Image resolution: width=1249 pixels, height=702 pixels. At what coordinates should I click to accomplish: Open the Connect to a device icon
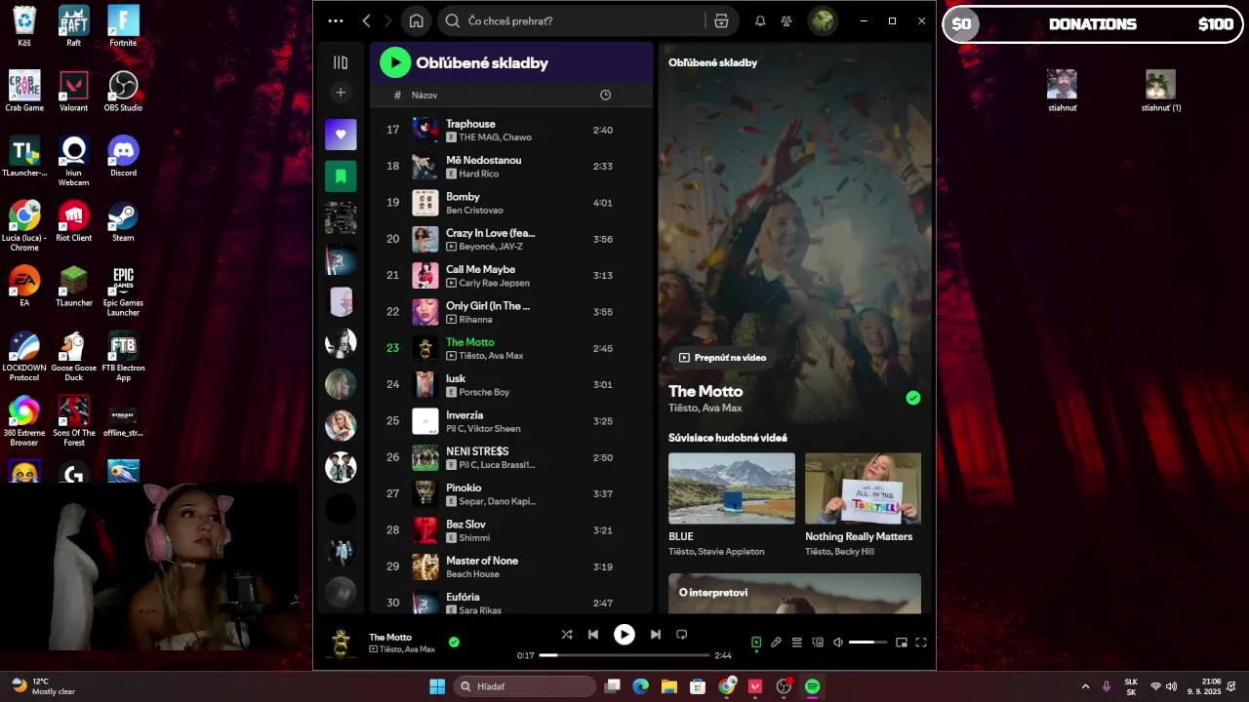(x=818, y=643)
